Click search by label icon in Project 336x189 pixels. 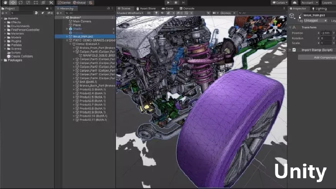[43, 13]
